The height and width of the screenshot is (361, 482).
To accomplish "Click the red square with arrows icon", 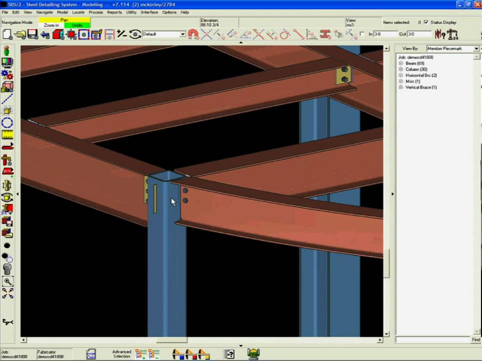I will click(x=71, y=34).
